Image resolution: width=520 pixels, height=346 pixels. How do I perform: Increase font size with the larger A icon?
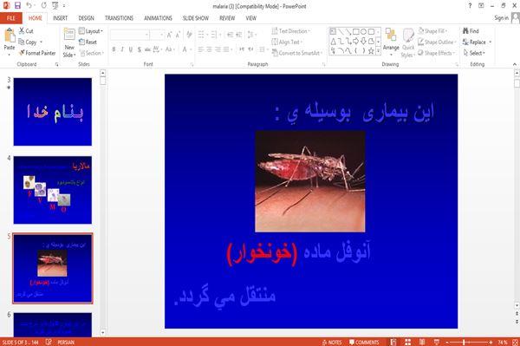[170, 35]
